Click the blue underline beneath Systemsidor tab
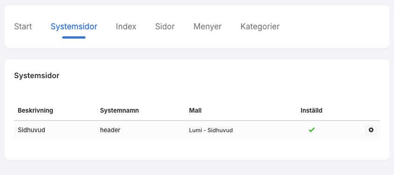 [74, 38]
